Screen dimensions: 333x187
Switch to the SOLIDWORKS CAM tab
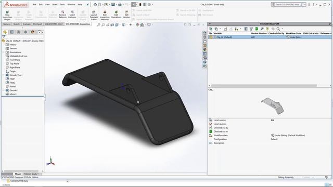pyautogui.click(x=54, y=24)
